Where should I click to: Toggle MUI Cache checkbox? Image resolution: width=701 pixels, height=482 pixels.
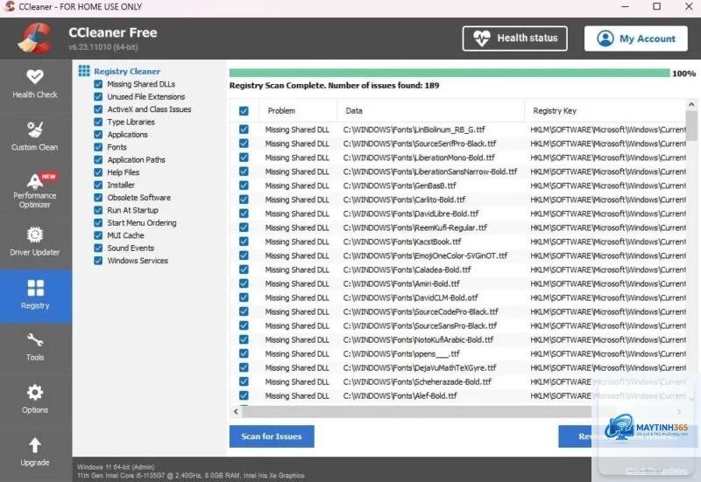98,235
